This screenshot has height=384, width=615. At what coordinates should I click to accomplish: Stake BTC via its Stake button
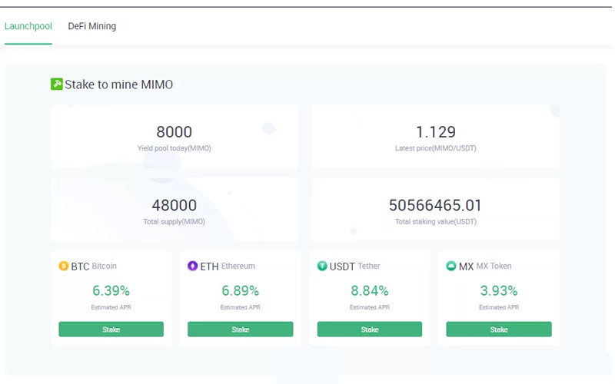tap(111, 329)
